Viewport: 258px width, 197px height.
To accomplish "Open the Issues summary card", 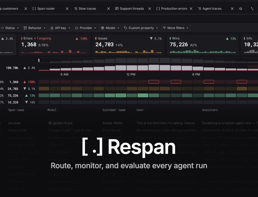I will (128, 45).
